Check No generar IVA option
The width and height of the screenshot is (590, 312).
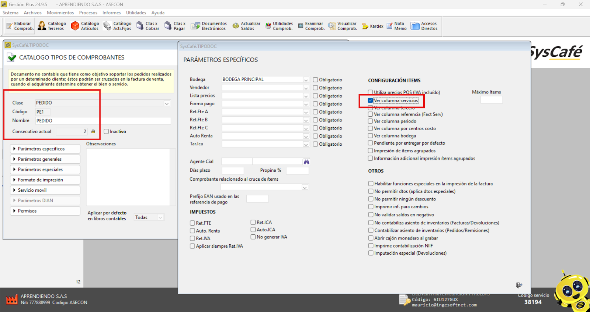[253, 237]
